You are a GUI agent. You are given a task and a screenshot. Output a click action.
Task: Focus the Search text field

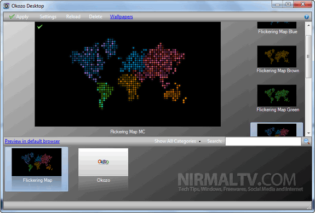(x=263, y=141)
